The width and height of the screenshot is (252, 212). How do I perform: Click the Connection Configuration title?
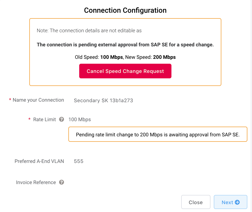point(125,10)
